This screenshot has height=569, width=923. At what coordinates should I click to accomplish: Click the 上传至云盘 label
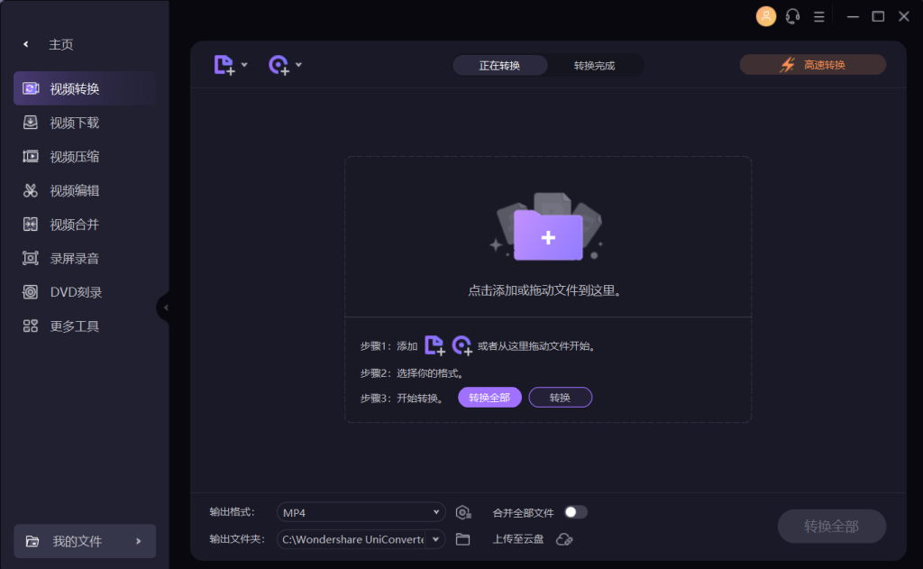tap(518, 539)
